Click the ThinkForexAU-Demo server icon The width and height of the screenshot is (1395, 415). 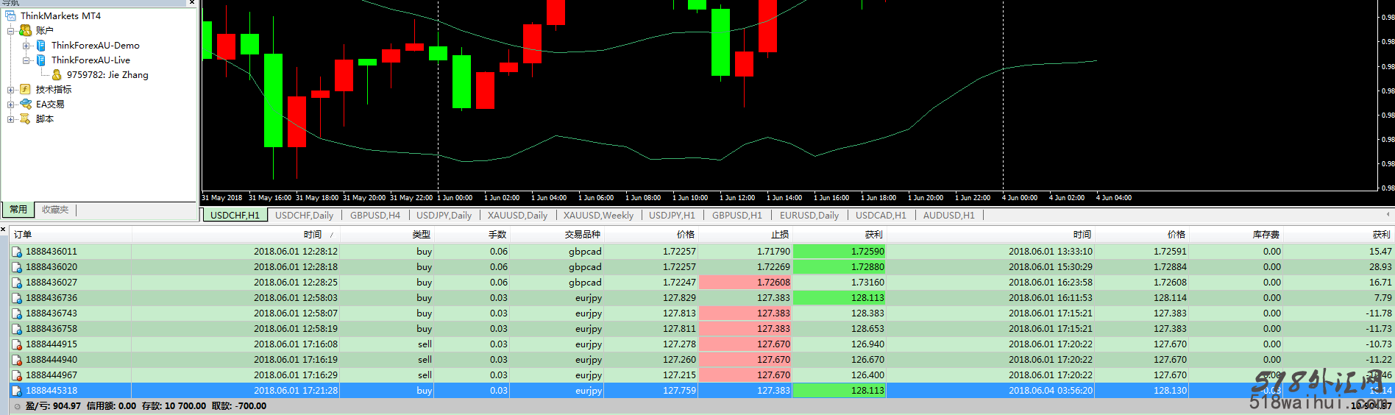click(x=41, y=46)
